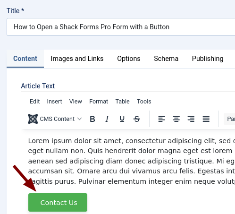Open the Insert menu

click(54, 102)
